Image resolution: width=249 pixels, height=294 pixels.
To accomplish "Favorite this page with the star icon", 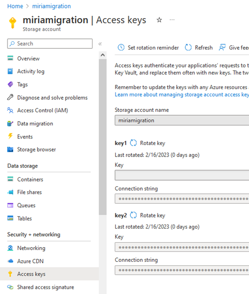I will tap(159, 20).
